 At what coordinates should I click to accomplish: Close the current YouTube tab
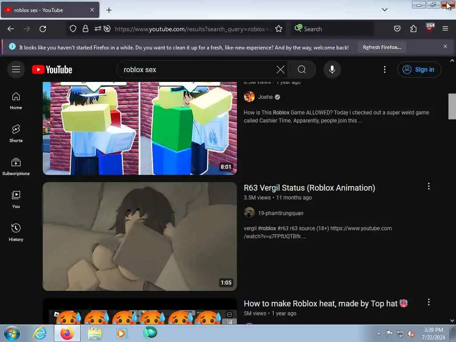click(92, 10)
